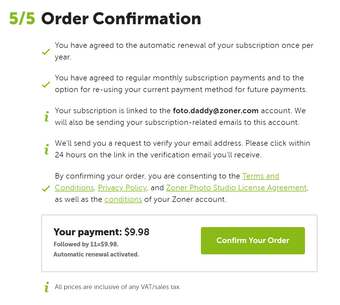Open the Privacy Policy link
This screenshot has width=340, height=305.
point(122,188)
